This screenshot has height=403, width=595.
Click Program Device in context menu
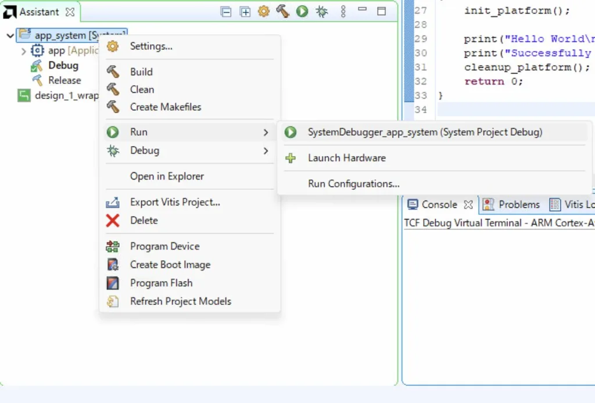164,246
